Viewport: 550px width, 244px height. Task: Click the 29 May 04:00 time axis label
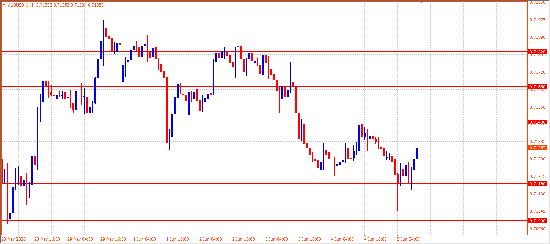[x=80, y=239]
